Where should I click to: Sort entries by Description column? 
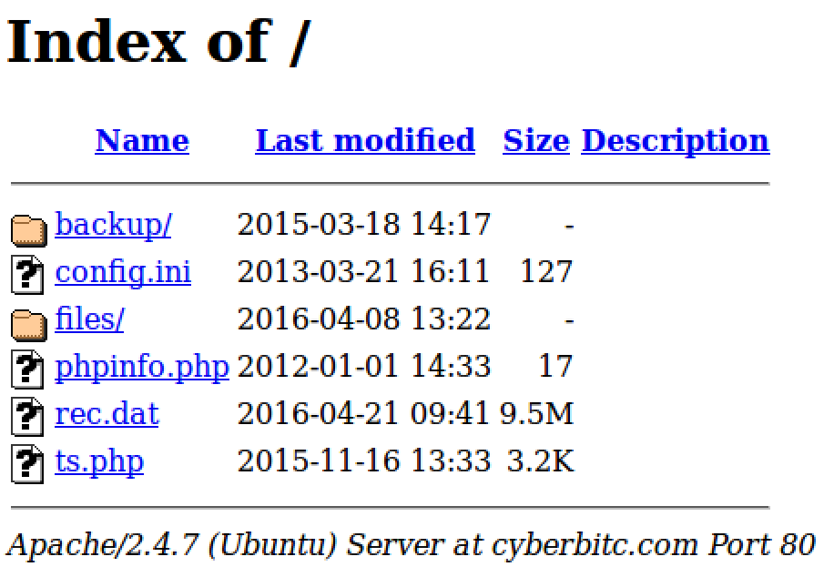(673, 141)
